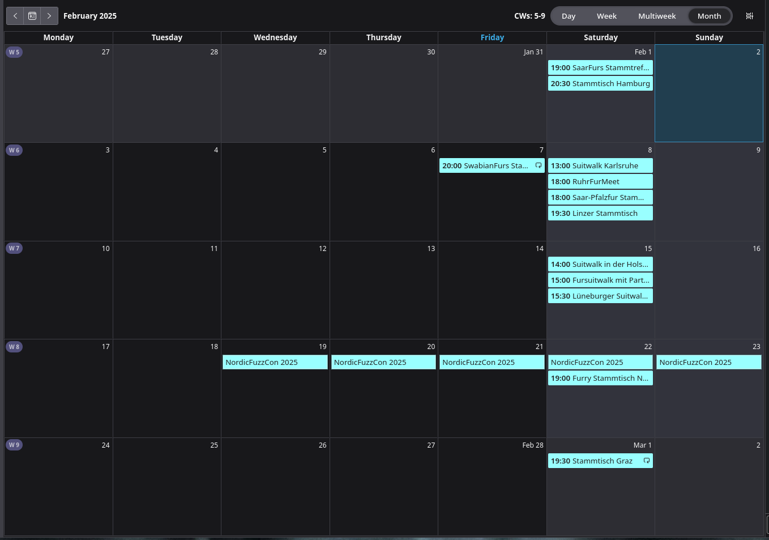Switch to the Multiweek view
The width and height of the screenshot is (769, 540).
[657, 16]
